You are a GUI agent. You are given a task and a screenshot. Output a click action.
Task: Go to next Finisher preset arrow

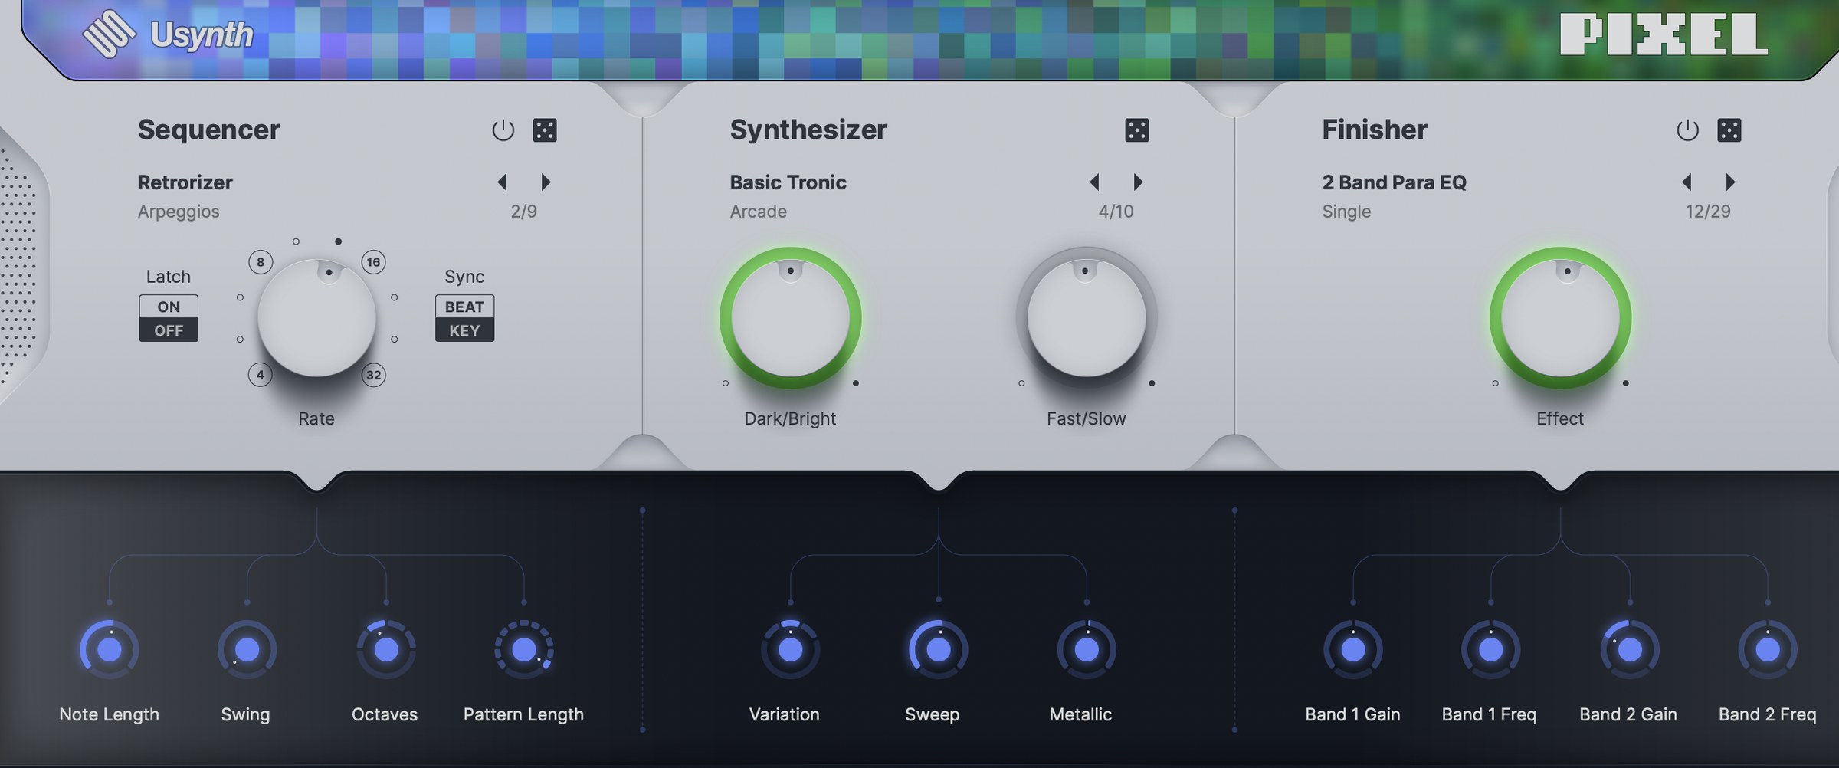pos(1730,182)
